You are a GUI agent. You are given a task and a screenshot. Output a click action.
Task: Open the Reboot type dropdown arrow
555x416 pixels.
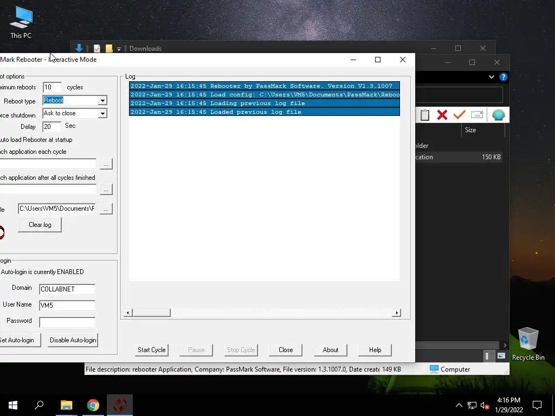click(102, 100)
